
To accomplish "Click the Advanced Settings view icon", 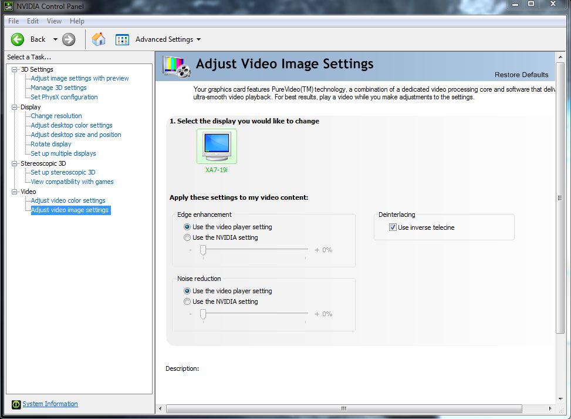I will 122,39.
